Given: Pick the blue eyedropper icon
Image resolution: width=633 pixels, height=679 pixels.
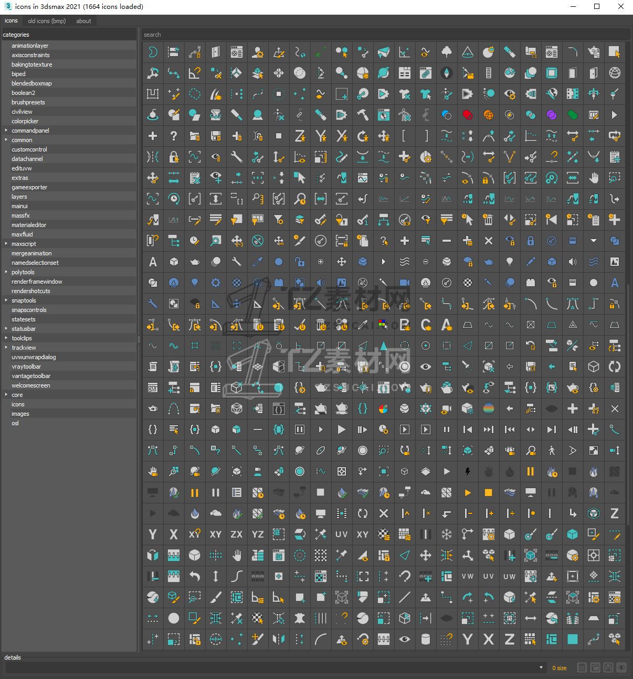Looking at the screenshot, I should [258, 262].
